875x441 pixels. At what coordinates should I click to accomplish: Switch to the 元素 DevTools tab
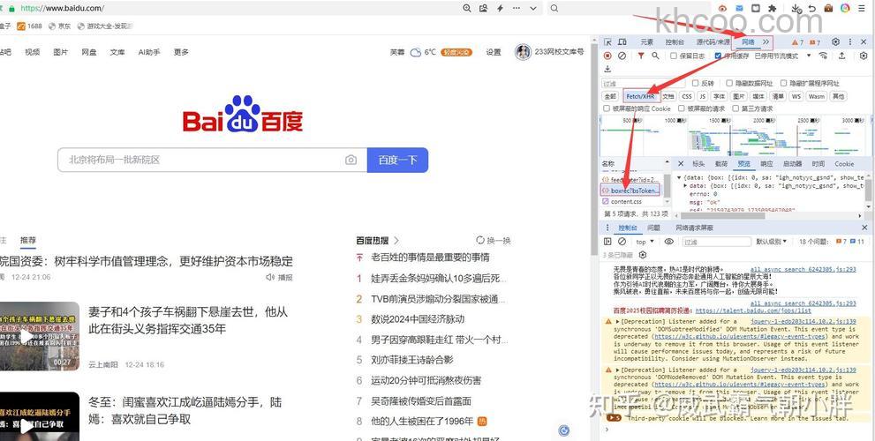coord(647,41)
